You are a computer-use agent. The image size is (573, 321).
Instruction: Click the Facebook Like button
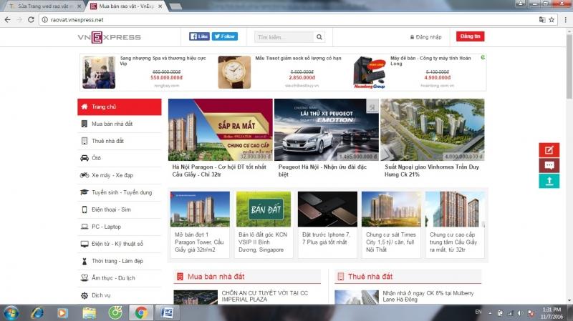point(199,36)
